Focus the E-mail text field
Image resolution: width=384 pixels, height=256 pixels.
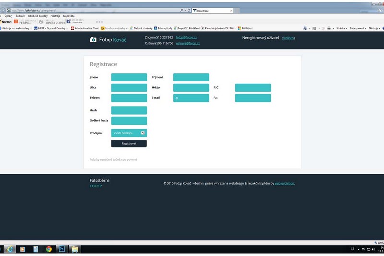(191, 98)
